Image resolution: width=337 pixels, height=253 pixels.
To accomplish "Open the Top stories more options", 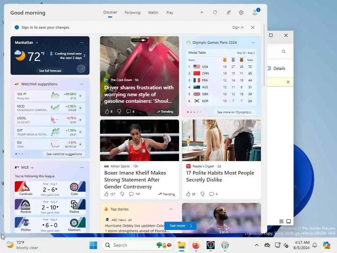I will click(171, 209).
